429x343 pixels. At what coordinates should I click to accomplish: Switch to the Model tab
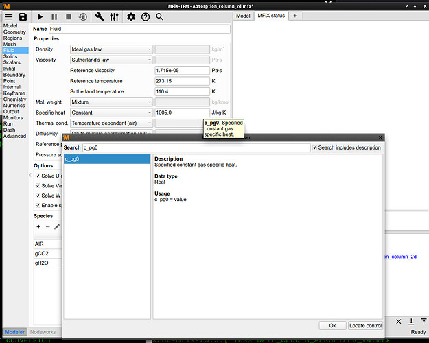click(243, 15)
